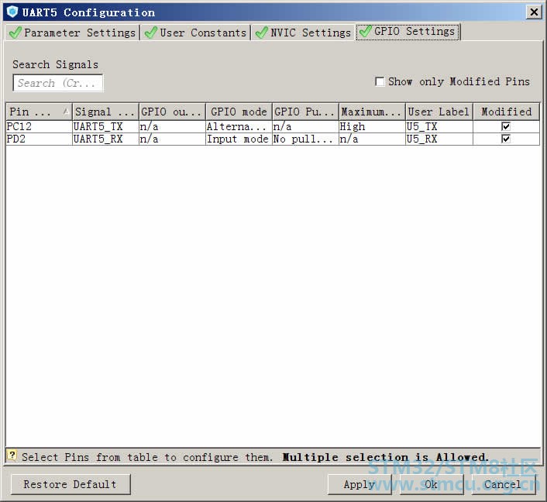Click the Alterna... GPIO mode cell
Image resolution: width=547 pixels, height=502 pixels.
[239, 126]
